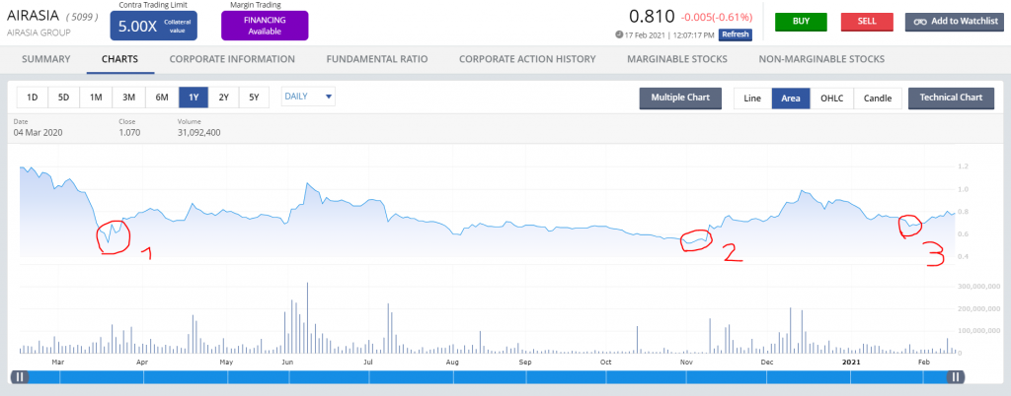Open the CORPORATE ACTION HISTORY tab
Image resolution: width=1011 pixels, height=396 pixels.
527,59
